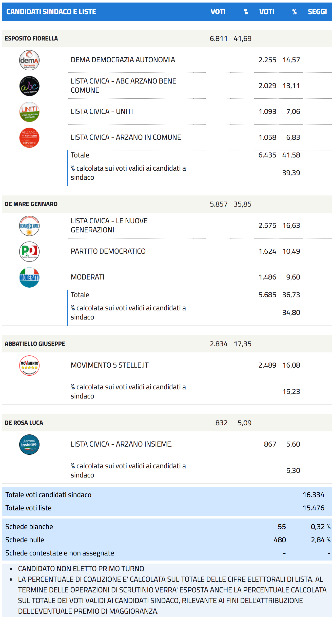Click the MOVIMENTO 5 STELLE.IT list name
333x618 pixels.
(x=110, y=365)
